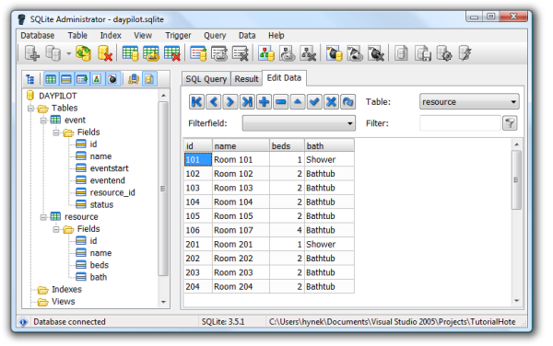Open the Index menu
The width and height of the screenshot is (553, 346).
pyautogui.click(x=111, y=36)
